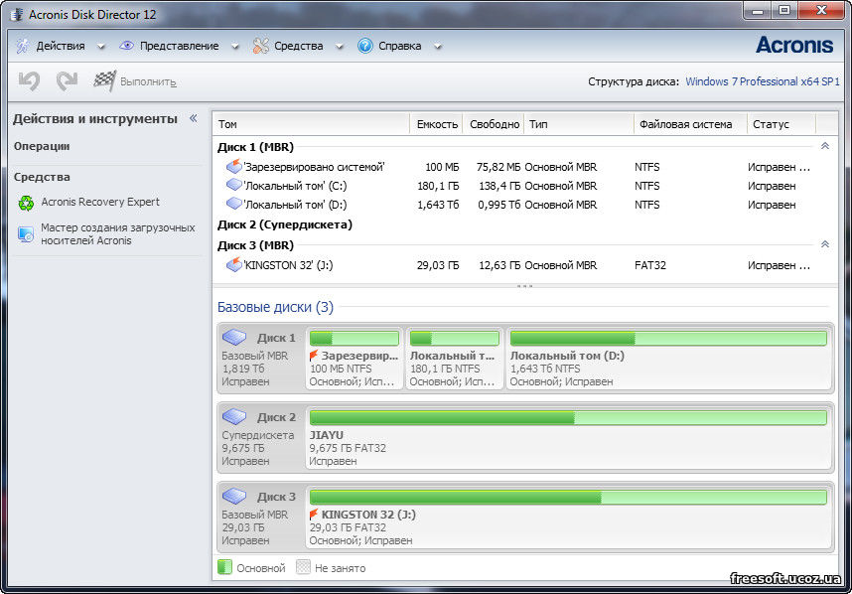852x594 pixels.
Task: Click the JIAYU usage bar
Action: tap(568, 417)
